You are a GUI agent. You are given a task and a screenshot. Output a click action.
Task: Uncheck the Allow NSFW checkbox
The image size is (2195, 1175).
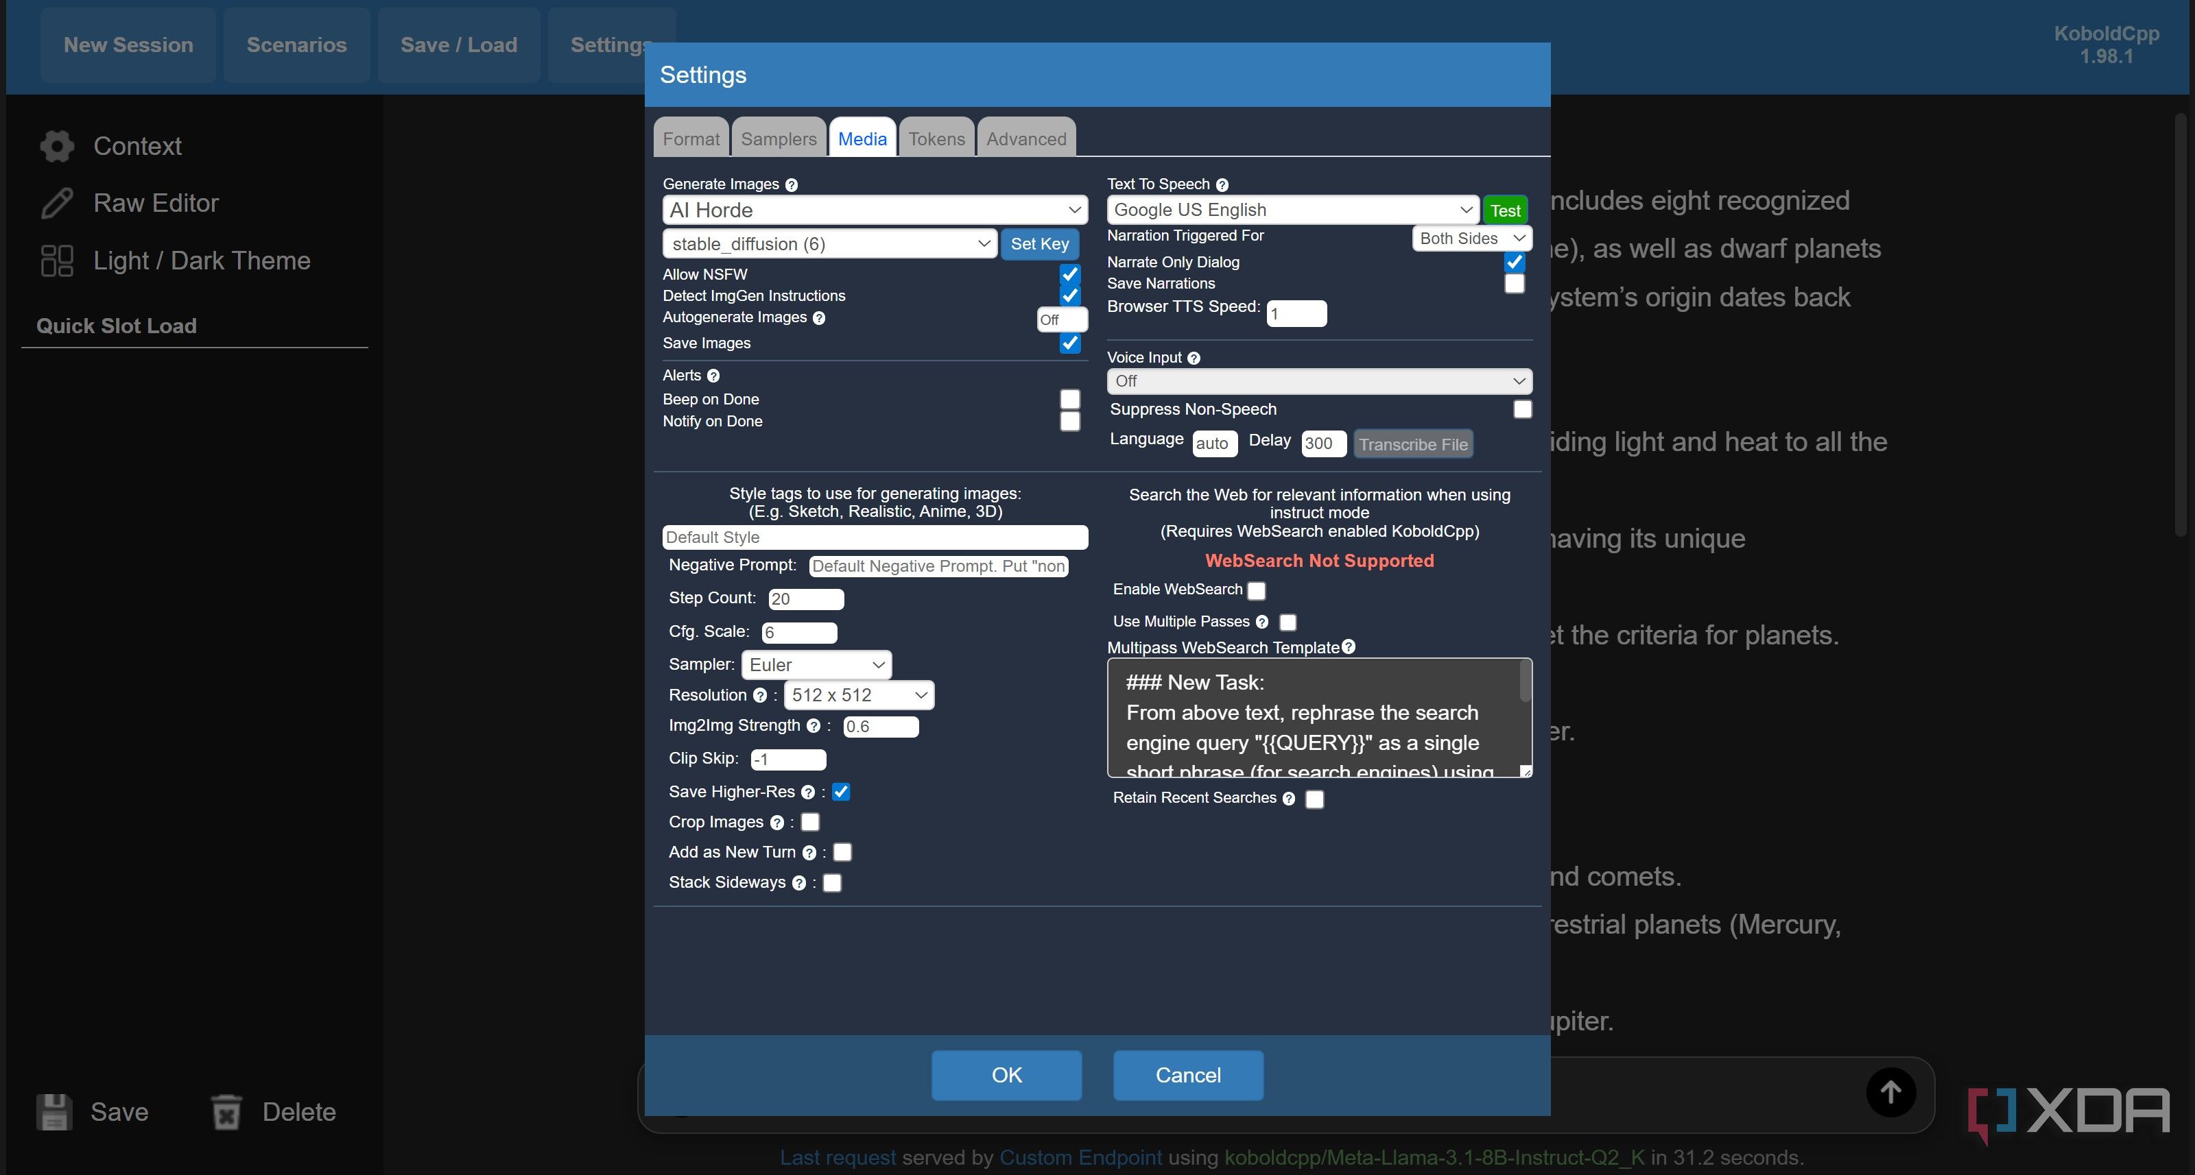point(1069,274)
